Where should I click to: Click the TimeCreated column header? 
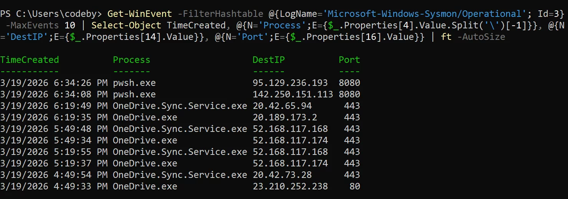30,60
